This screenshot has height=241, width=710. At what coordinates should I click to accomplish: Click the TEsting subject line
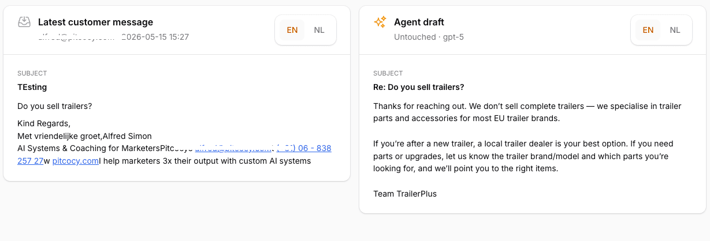(x=32, y=87)
